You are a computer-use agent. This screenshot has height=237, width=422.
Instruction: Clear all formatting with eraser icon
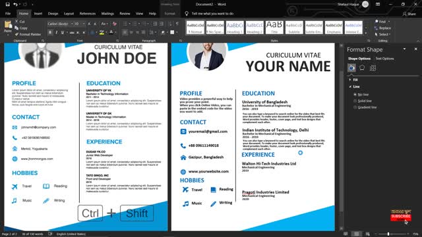coord(115,24)
